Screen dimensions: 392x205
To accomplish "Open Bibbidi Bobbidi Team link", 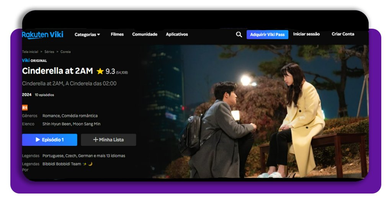I will pyautogui.click(x=62, y=164).
